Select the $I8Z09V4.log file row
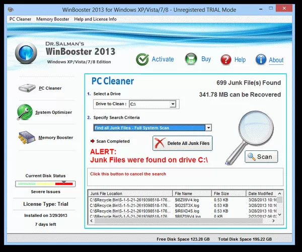The width and height of the screenshot is (302, 252). pyautogui.click(x=183, y=200)
